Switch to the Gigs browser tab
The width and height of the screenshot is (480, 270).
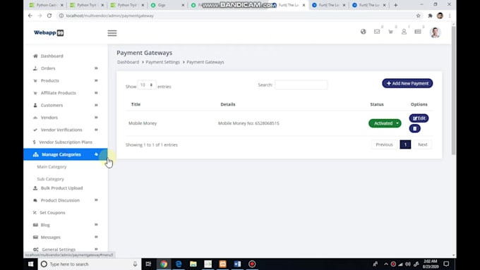pos(167,5)
